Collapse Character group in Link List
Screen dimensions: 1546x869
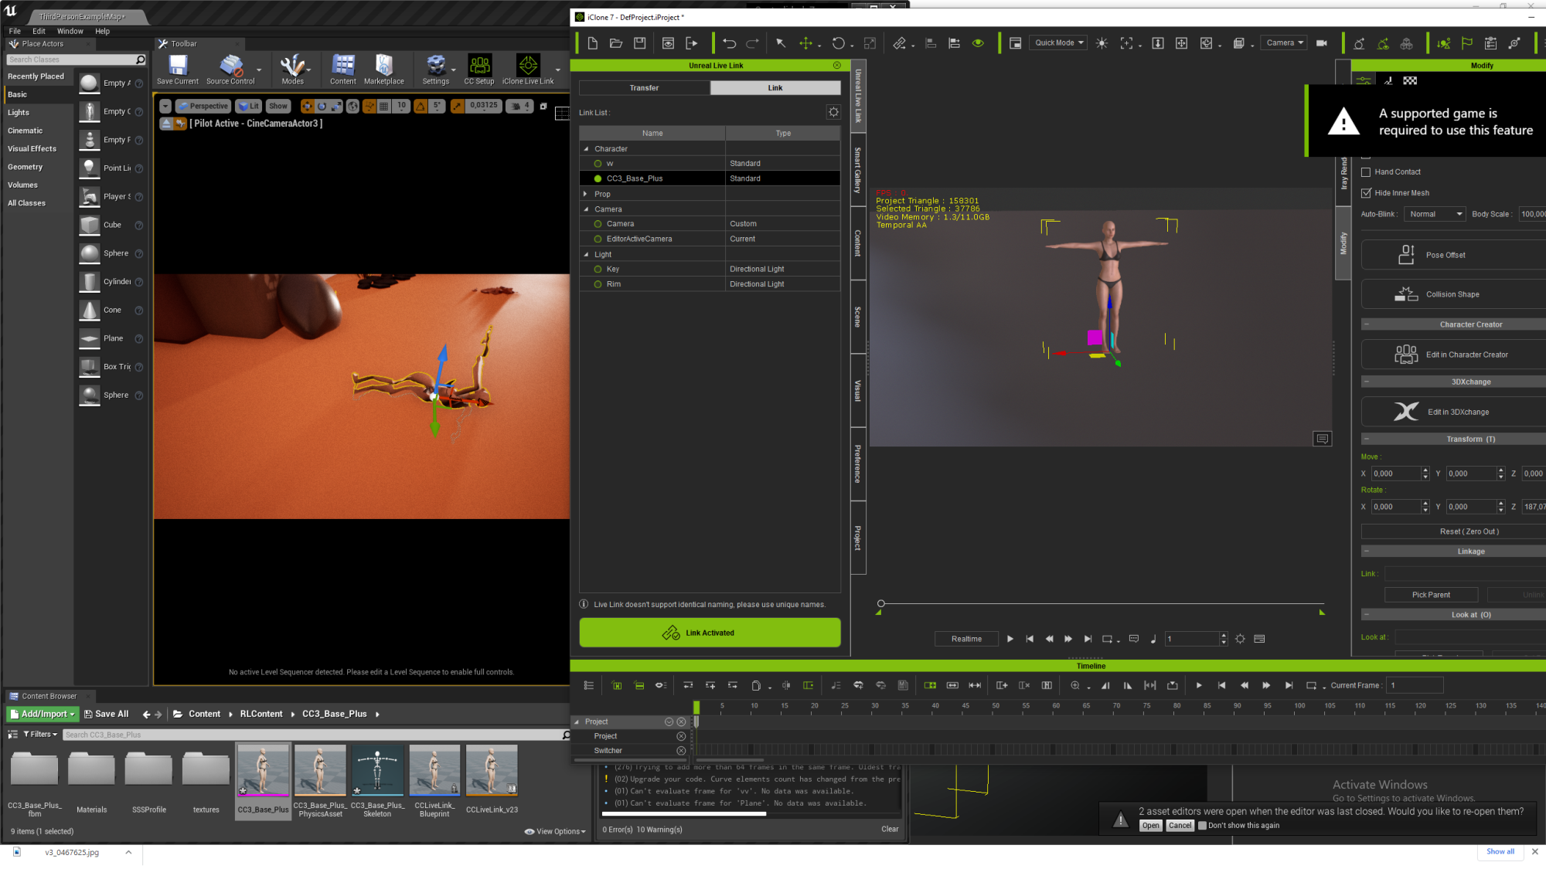click(x=586, y=149)
